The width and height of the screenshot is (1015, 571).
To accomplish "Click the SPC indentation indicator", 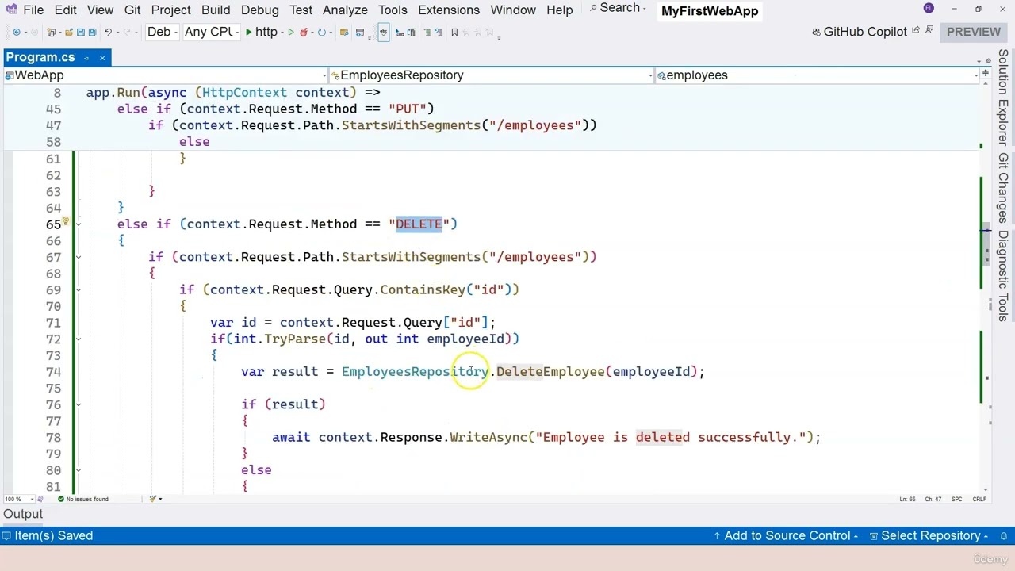I will 956,499.
